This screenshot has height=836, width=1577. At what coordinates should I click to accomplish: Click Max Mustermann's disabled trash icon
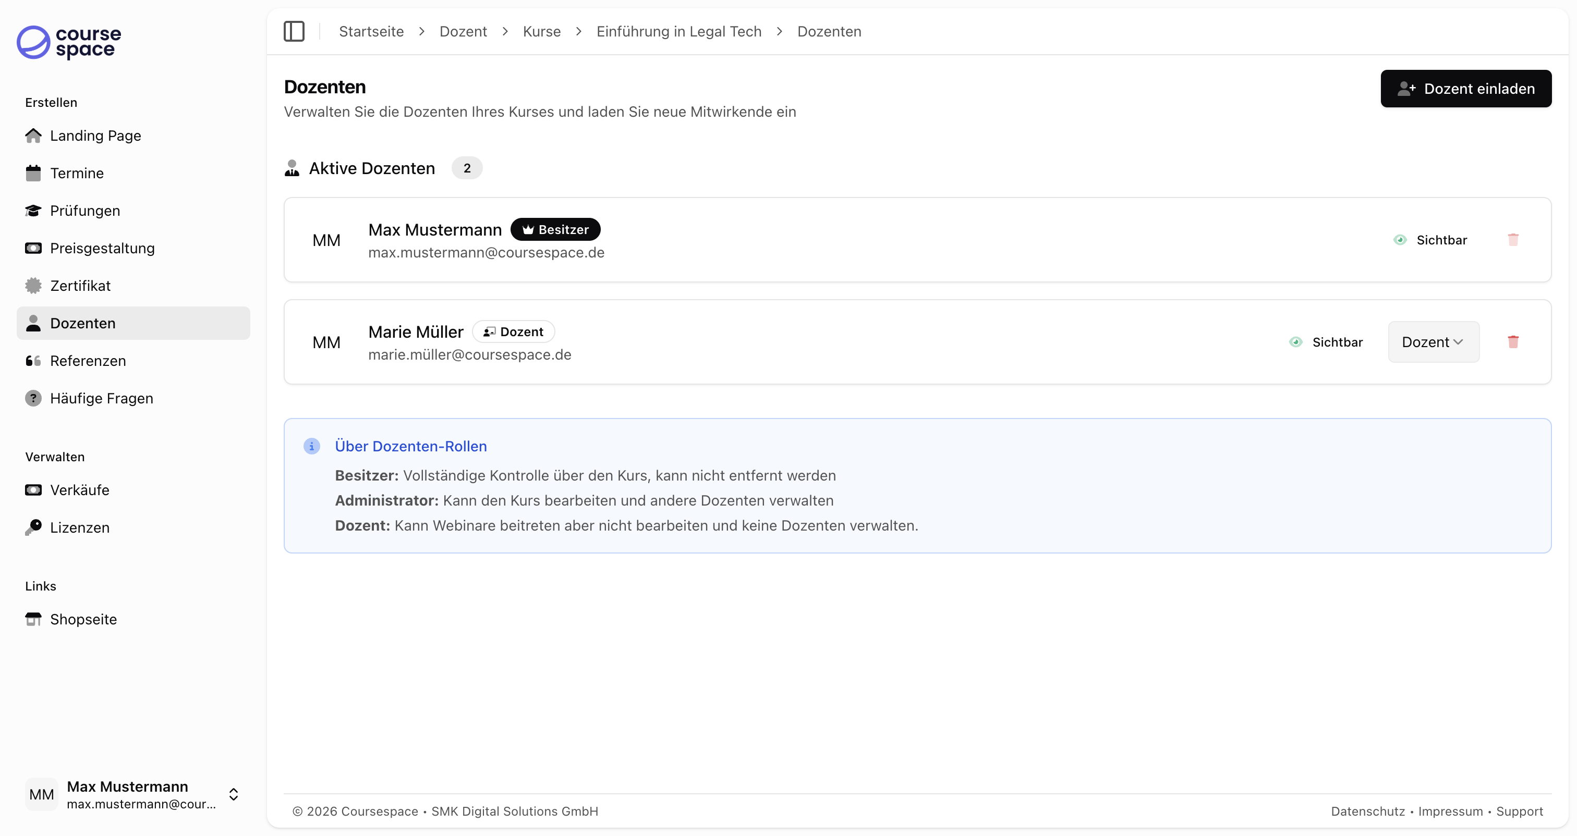(x=1513, y=240)
